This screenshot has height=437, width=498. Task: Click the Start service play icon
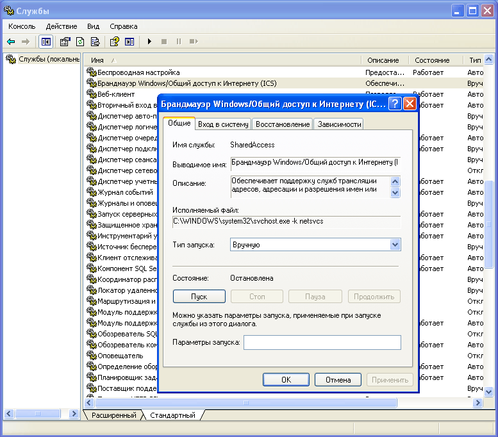point(149,42)
